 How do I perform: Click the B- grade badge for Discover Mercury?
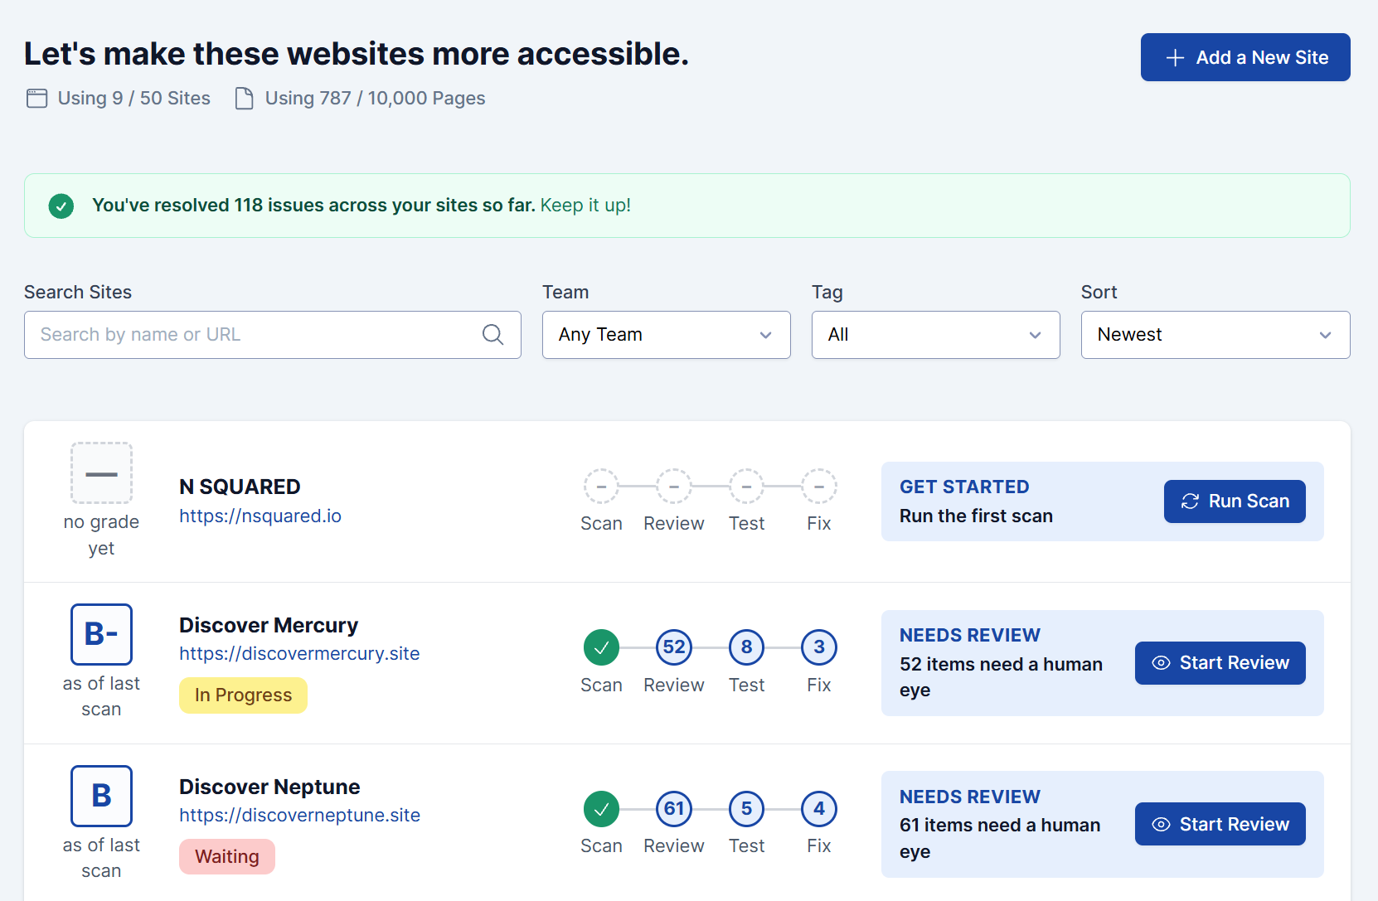click(101, 634)
